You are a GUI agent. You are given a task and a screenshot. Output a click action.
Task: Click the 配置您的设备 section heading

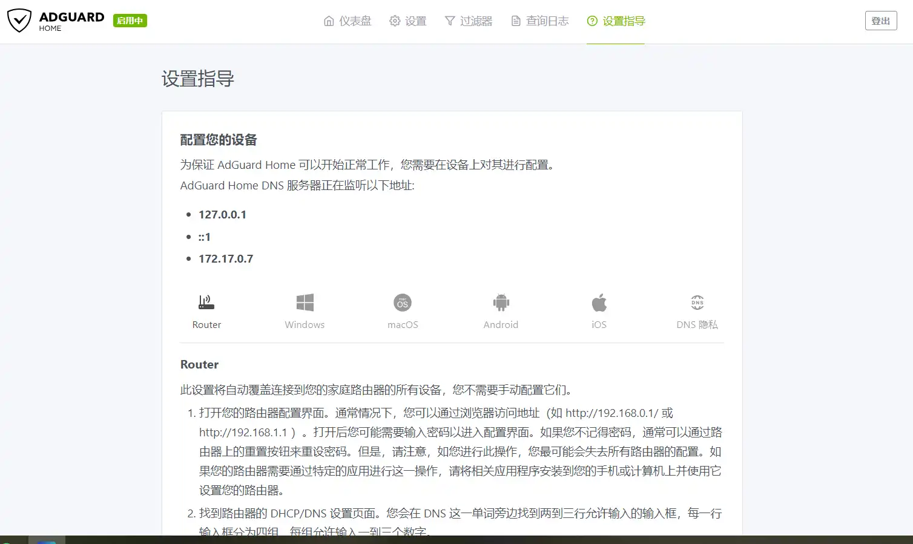[x=219, y=140]
